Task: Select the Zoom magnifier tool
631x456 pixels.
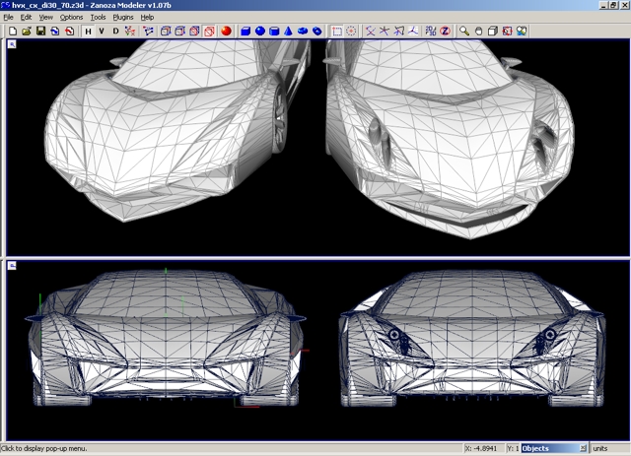Action: (x=464, y=31)
